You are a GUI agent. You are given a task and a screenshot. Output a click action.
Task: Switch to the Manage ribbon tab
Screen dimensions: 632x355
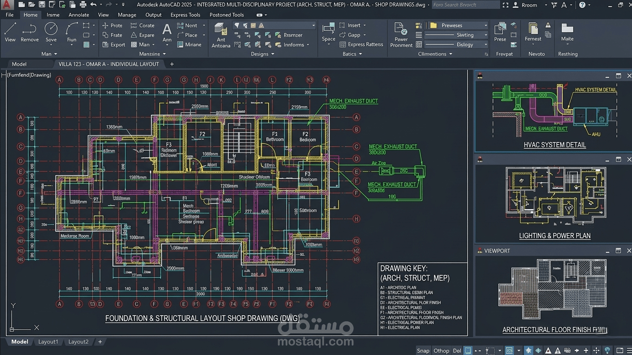click(127, 15)
